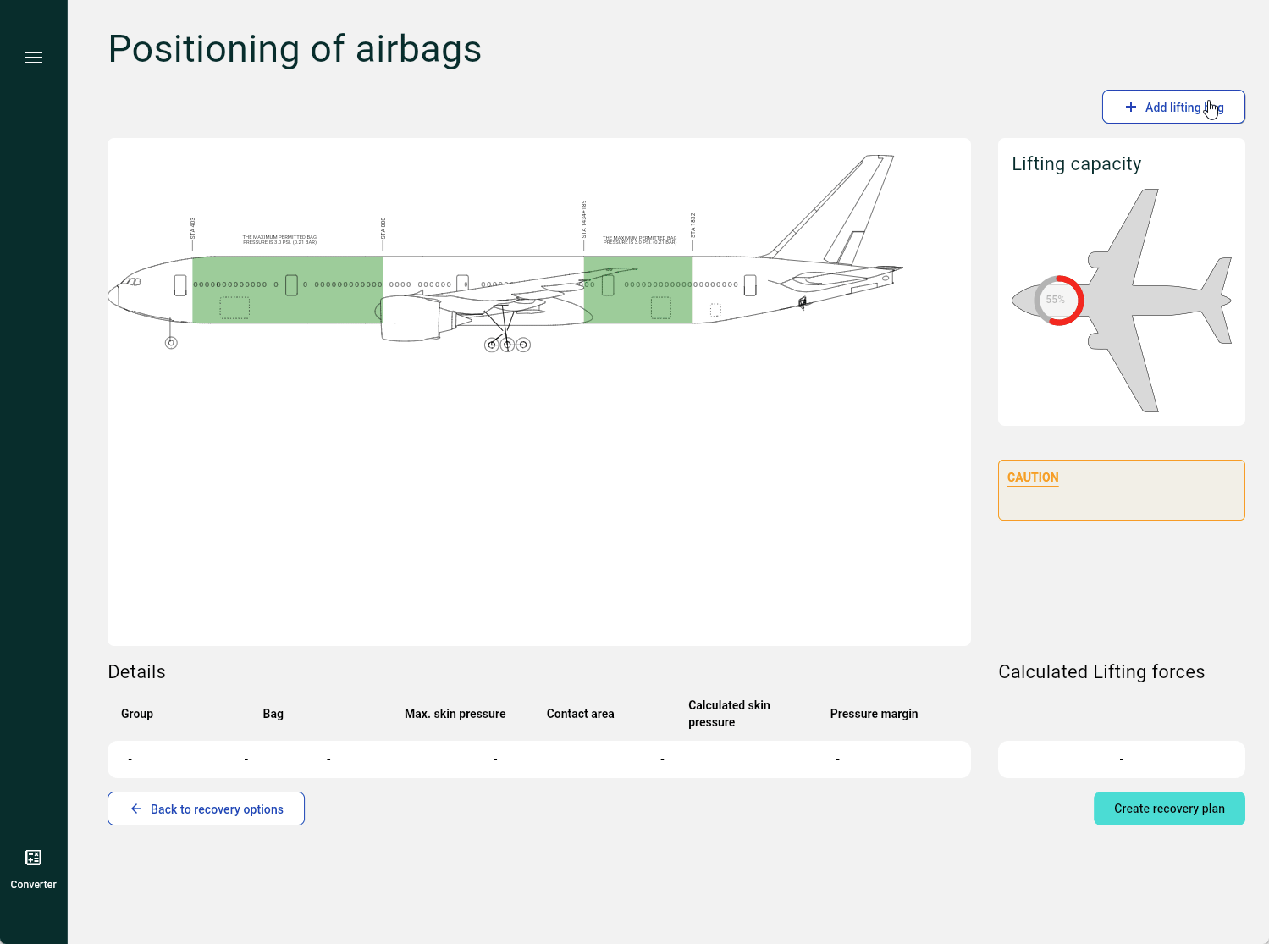1269x944 pixels.
Task: Click the back arrow icon
Action: tap(136, 809)
